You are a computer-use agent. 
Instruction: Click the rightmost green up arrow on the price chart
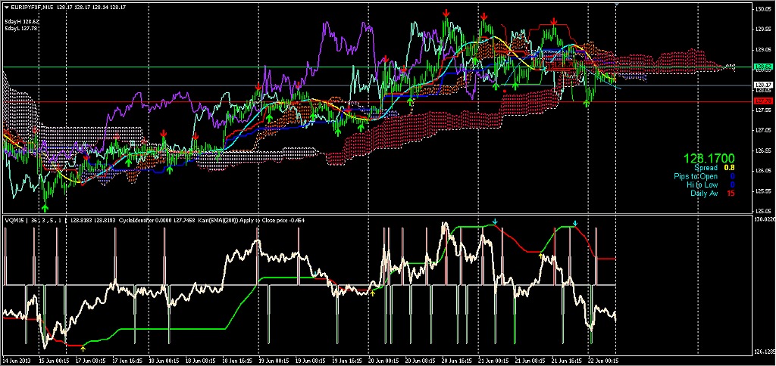coord(587,102)
